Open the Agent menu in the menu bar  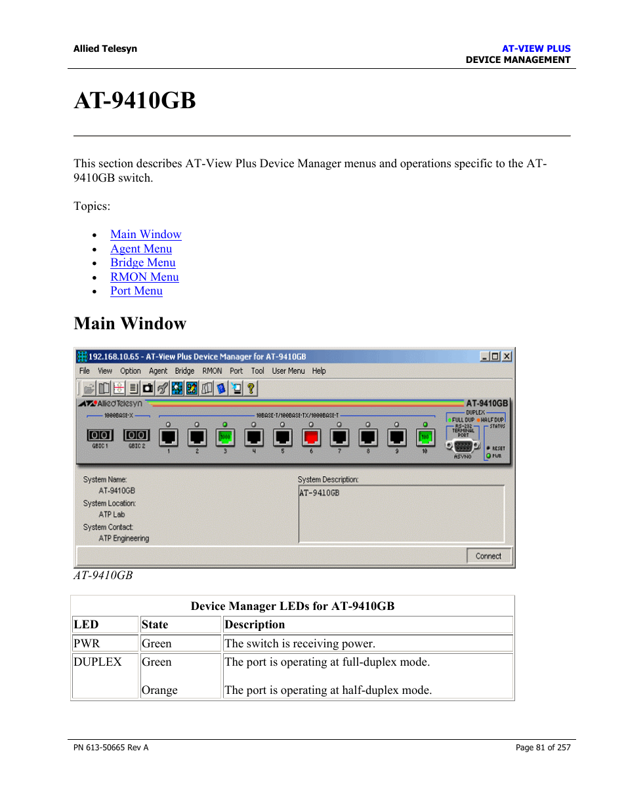coord(158,371)
